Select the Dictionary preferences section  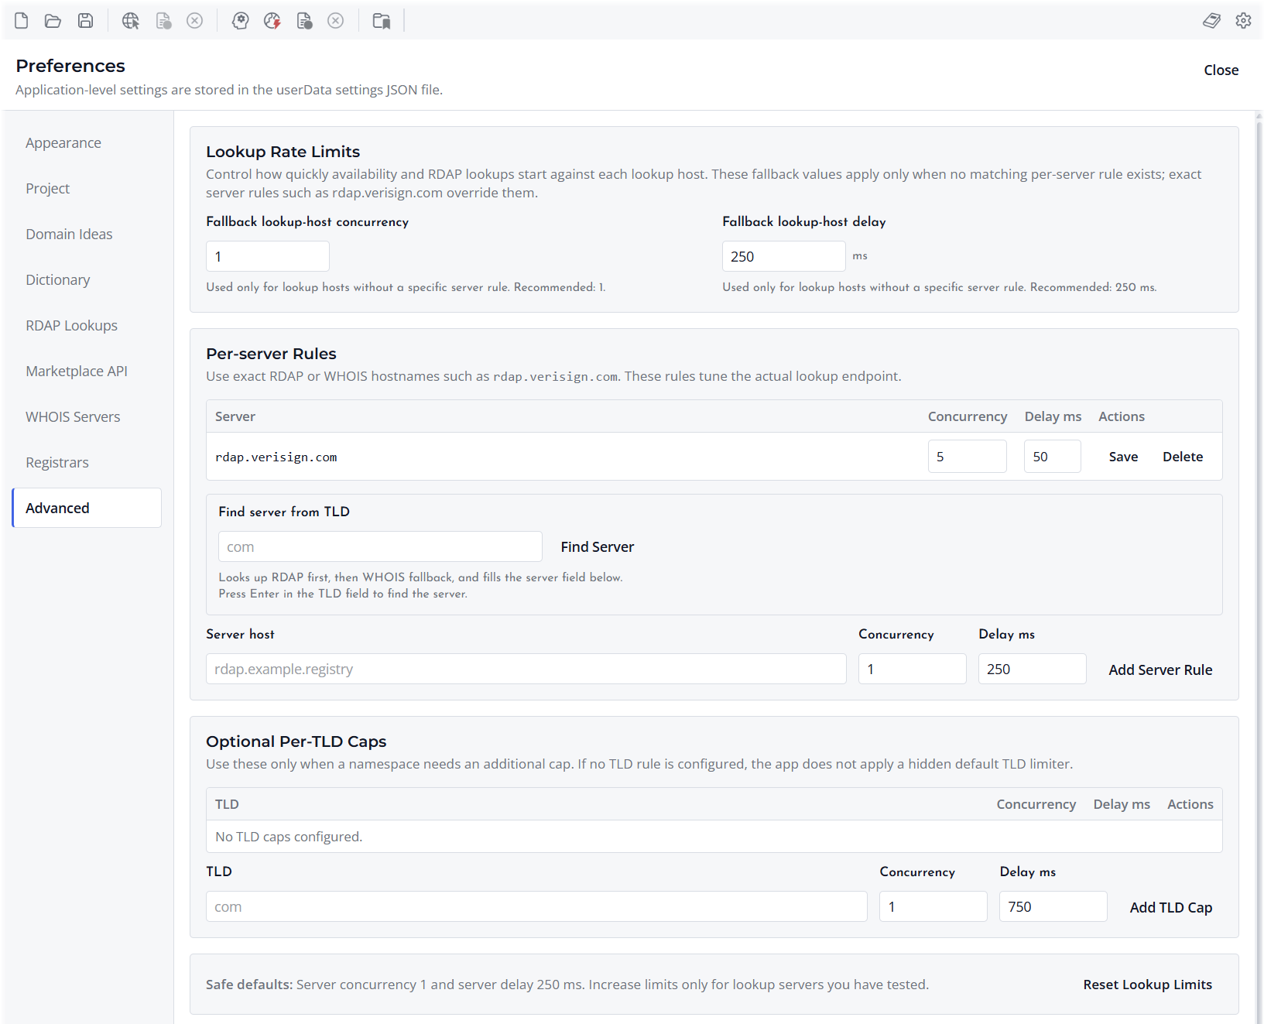click(x=87, y=280)
